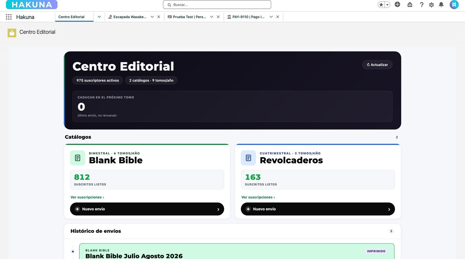Click the 163 suscritos listos box
The image size is (465, 259).
point(318,180)
